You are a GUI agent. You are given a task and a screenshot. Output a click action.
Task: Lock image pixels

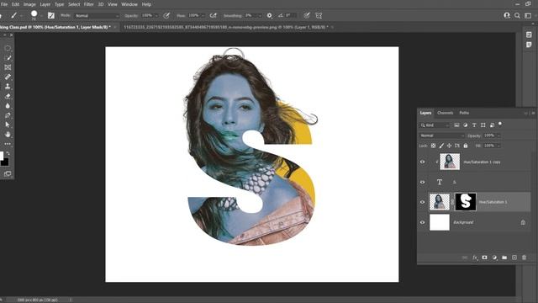(x=441, y=146)
